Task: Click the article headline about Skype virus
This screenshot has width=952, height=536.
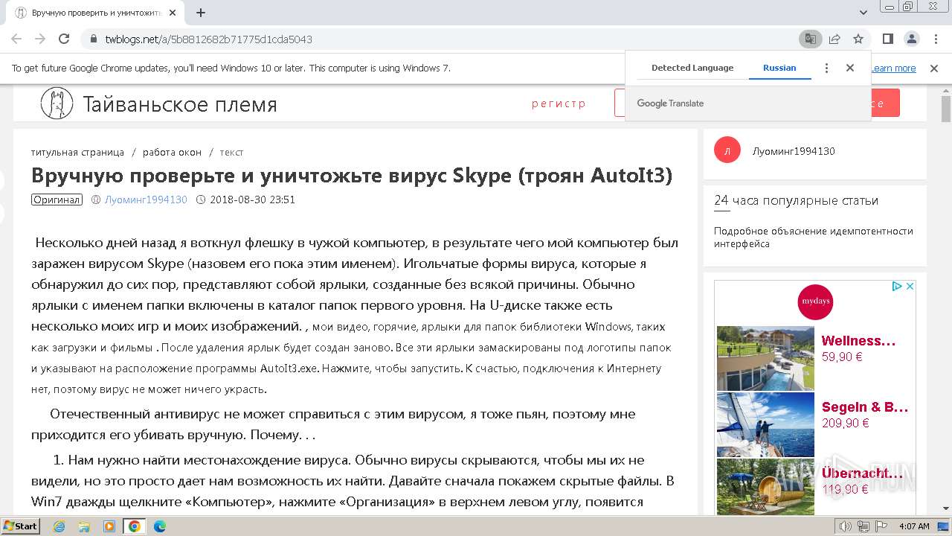Action: click(352, 175)
